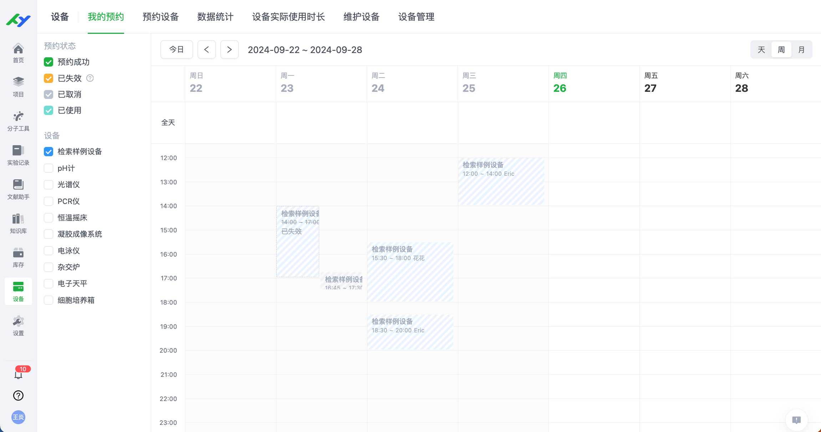Uncheck the 预约成功 status checkbox

49,62
